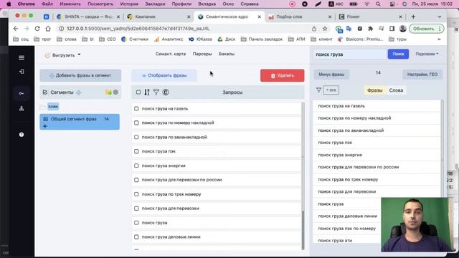Switch to the Слова tab
The height and width of the screenshot is (258, 459).
[x=396, y=90]
